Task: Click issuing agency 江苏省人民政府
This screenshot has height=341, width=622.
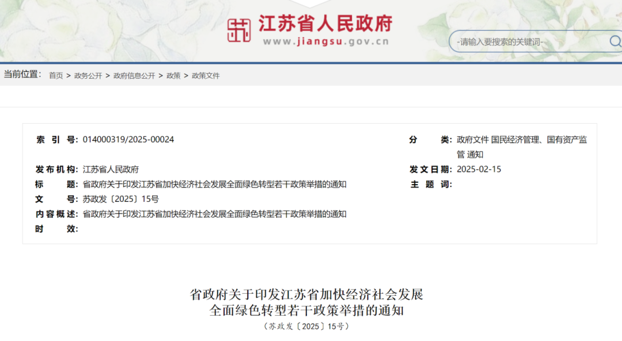Action: coord(110,169)
